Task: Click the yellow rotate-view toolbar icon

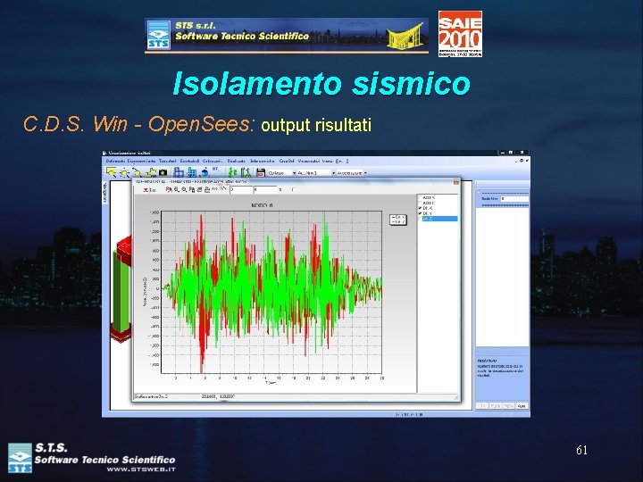Action: pos(137,173)
